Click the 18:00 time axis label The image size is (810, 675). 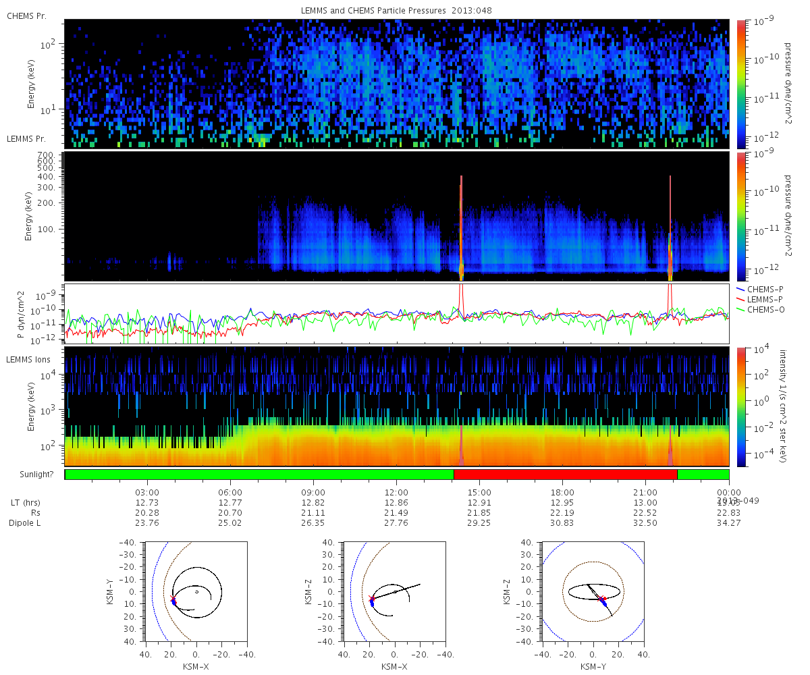click(562, 492)
